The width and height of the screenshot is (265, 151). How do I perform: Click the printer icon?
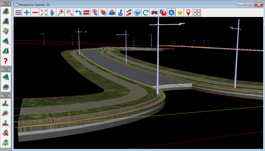click(154, 13)
